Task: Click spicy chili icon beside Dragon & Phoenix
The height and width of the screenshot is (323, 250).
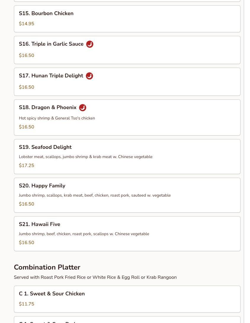Action: point(83,108)
